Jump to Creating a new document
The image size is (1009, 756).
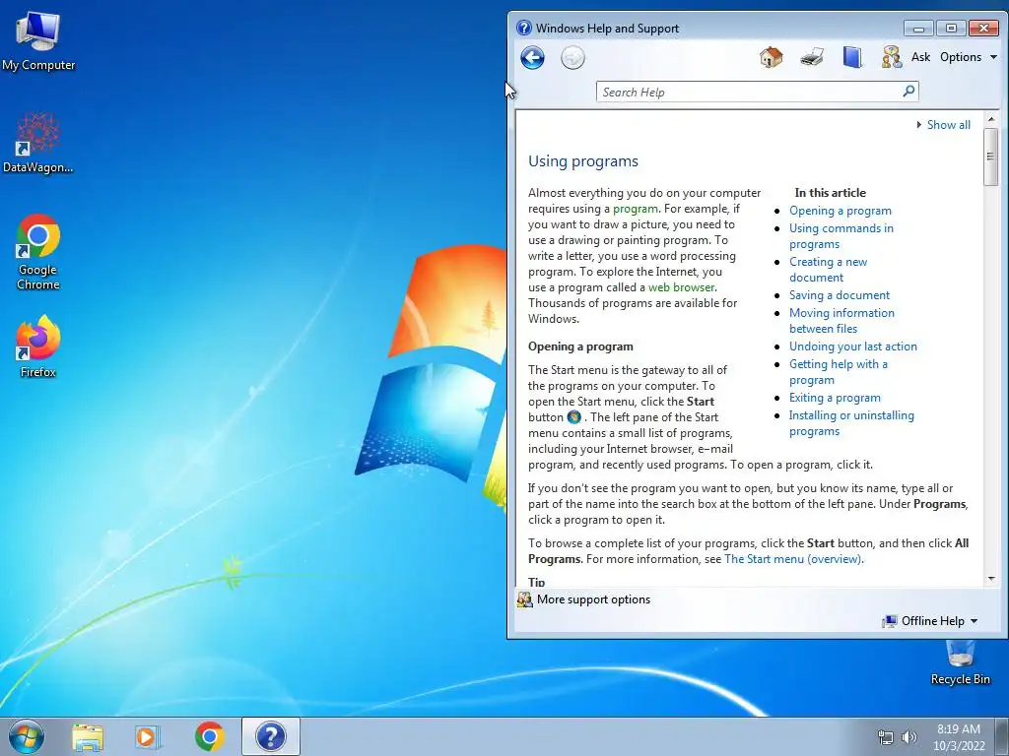(x=828, y=270)
